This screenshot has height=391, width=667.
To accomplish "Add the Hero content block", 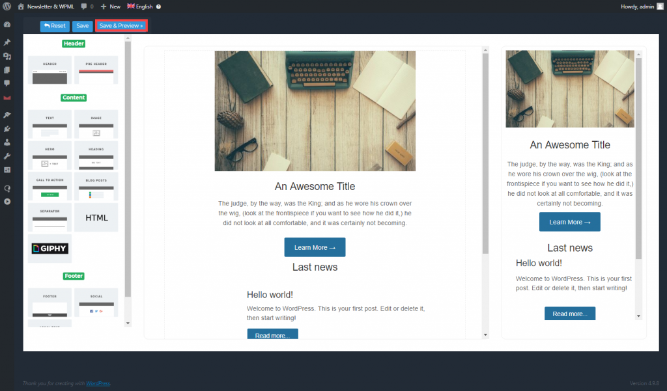I will (50, 155).
